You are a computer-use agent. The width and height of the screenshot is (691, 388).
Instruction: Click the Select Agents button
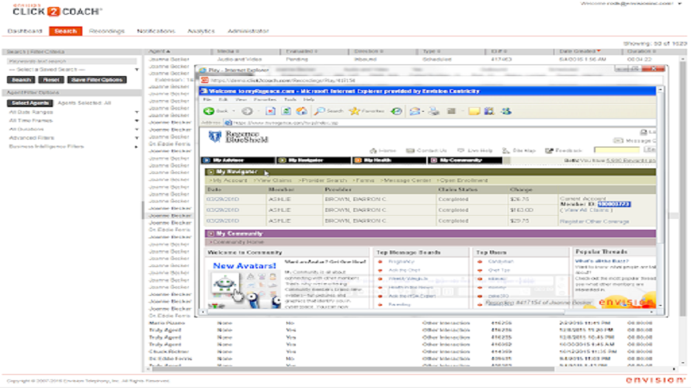click(x=30, y=103)
